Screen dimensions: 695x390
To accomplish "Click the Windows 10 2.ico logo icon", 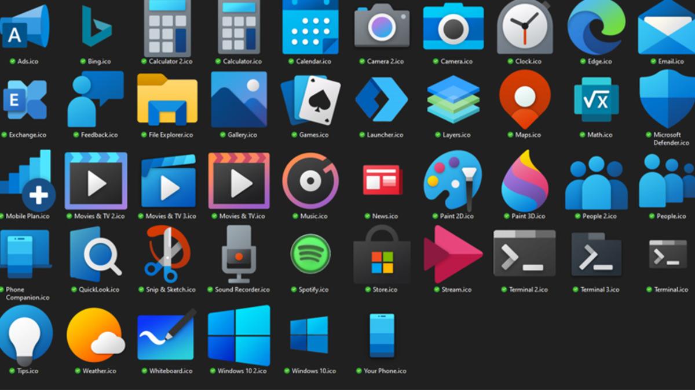I will point(239,335).
